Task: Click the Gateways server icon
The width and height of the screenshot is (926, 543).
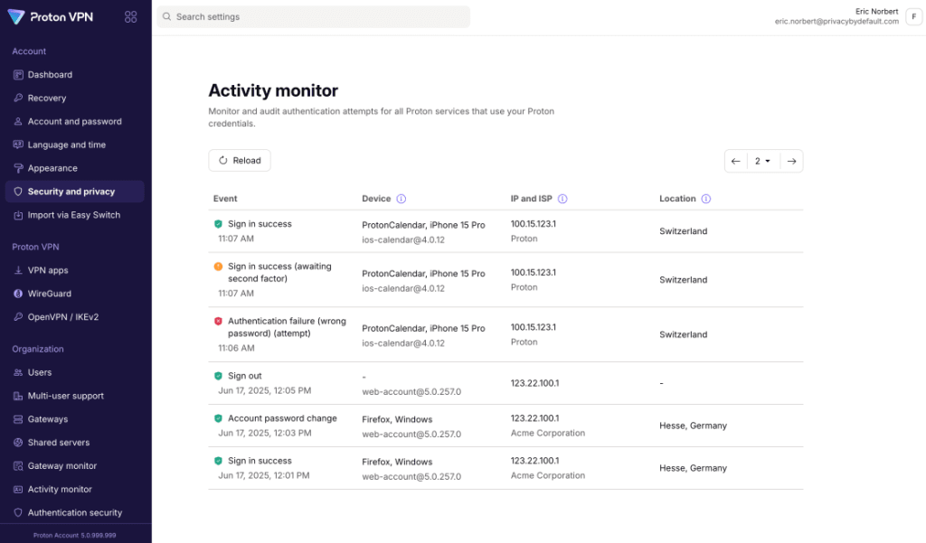Action: (18, 419)
